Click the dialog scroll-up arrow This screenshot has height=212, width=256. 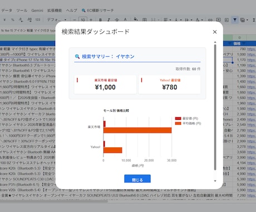point(215,42)
